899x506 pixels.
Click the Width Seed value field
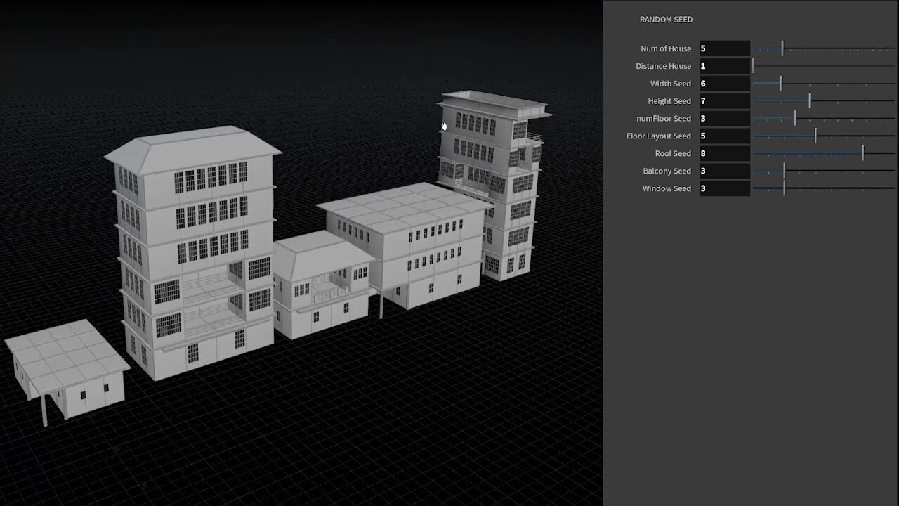(x=723, y=83)
